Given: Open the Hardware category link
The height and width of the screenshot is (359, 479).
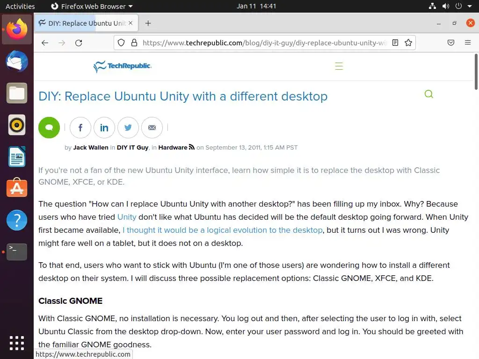Looking at the screenshot, I should tap(173, 147).
